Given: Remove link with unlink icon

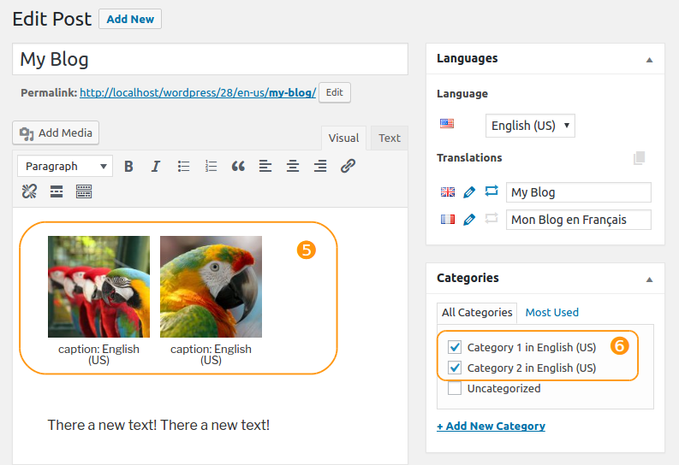Looking at the screenshot, I should [29, 191].
